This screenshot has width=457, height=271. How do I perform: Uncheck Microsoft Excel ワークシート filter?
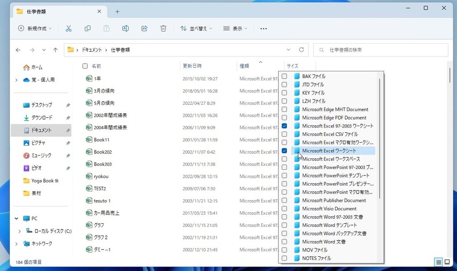click(x=284, y=151)
